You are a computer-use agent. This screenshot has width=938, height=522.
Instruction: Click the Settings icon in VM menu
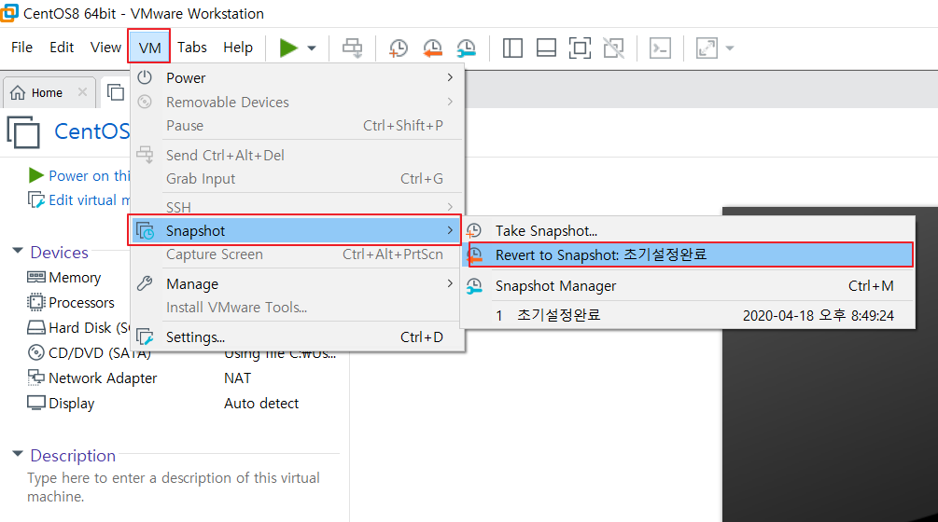pyautogui.click(x=145, y=337)
